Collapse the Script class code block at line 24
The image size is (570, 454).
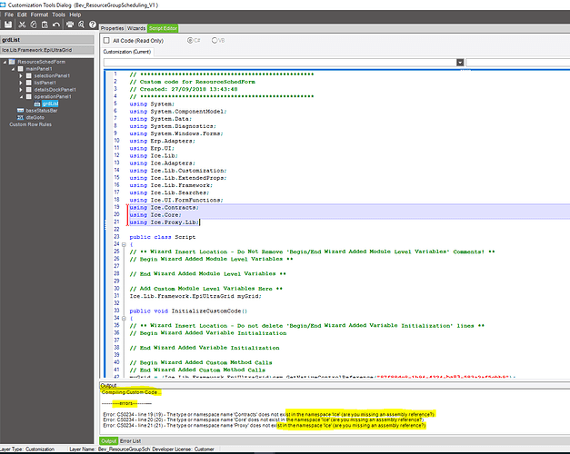click(124, 244)
